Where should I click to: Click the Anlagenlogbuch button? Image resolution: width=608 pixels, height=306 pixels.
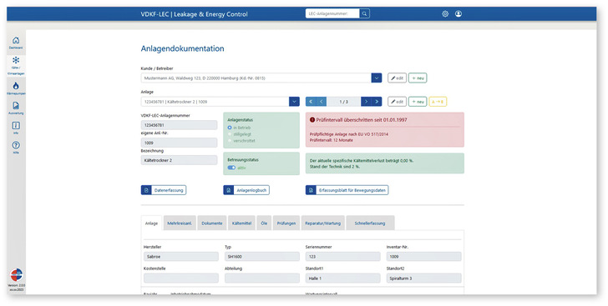click(x=246, y=190)
